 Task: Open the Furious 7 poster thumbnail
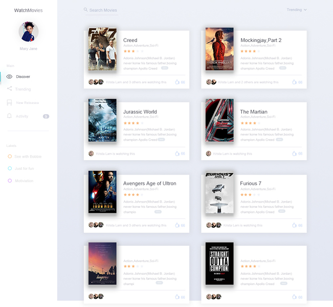click(x=219, y=192)
